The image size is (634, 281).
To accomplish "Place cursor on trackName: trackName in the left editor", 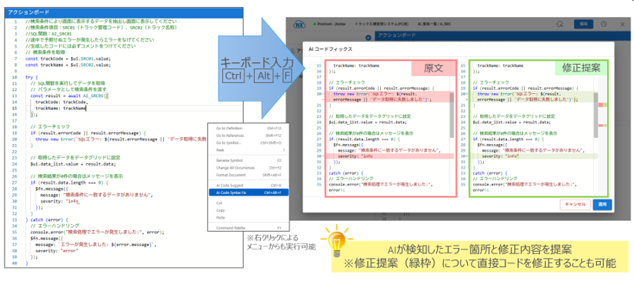I will (x=61, y=109).
